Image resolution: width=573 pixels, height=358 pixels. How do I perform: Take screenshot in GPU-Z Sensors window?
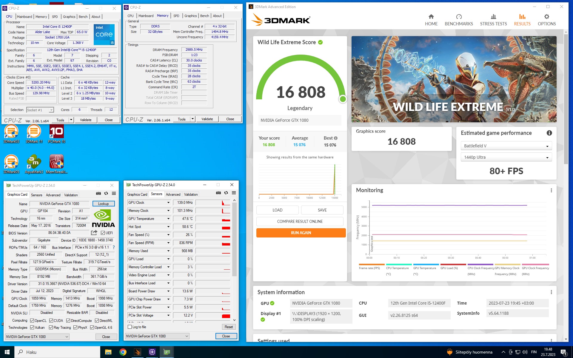(x=218, y=193)
